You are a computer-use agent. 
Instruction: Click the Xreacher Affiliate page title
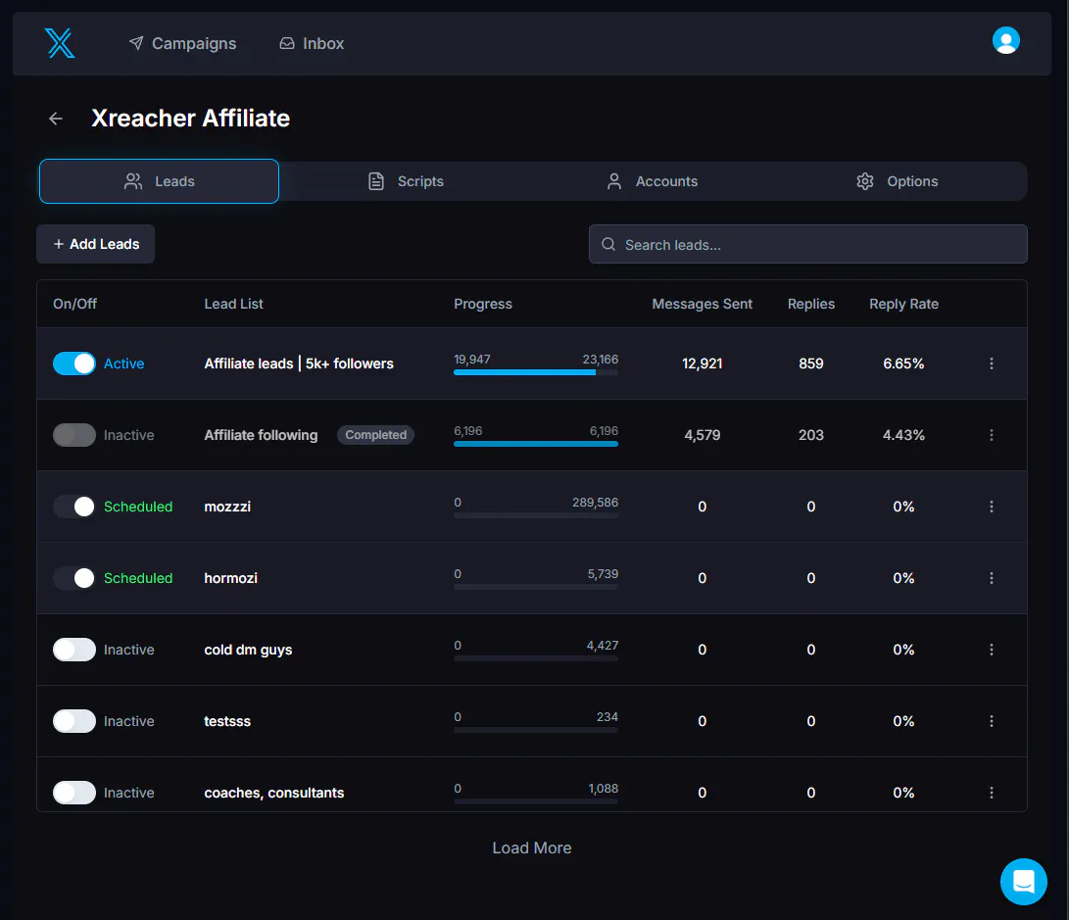click(x=191, y=118)
